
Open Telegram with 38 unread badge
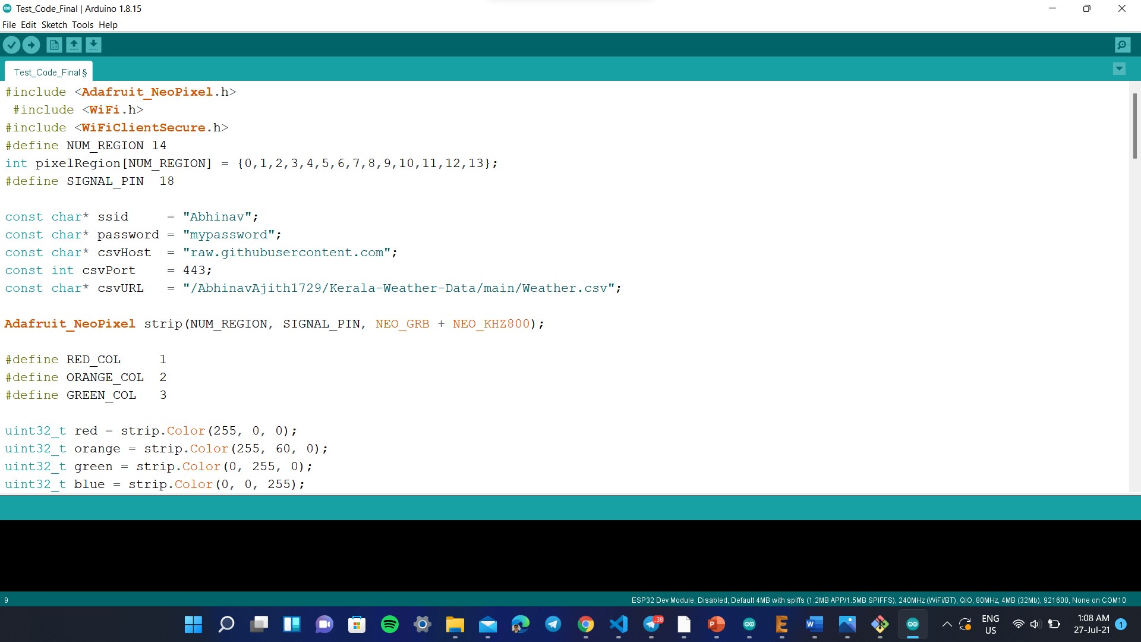click(x=652, y=624)
